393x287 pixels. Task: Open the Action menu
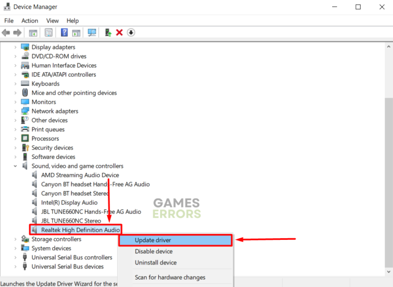30,20
